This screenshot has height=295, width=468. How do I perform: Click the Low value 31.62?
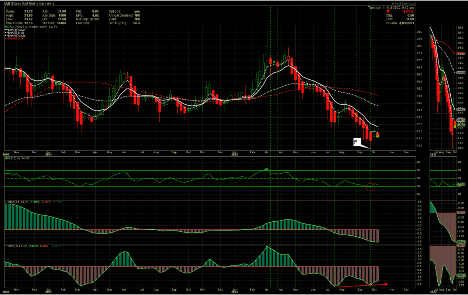[28, 19]
